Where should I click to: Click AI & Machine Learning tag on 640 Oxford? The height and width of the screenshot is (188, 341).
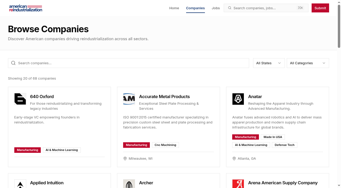click(x=62, y=150)
